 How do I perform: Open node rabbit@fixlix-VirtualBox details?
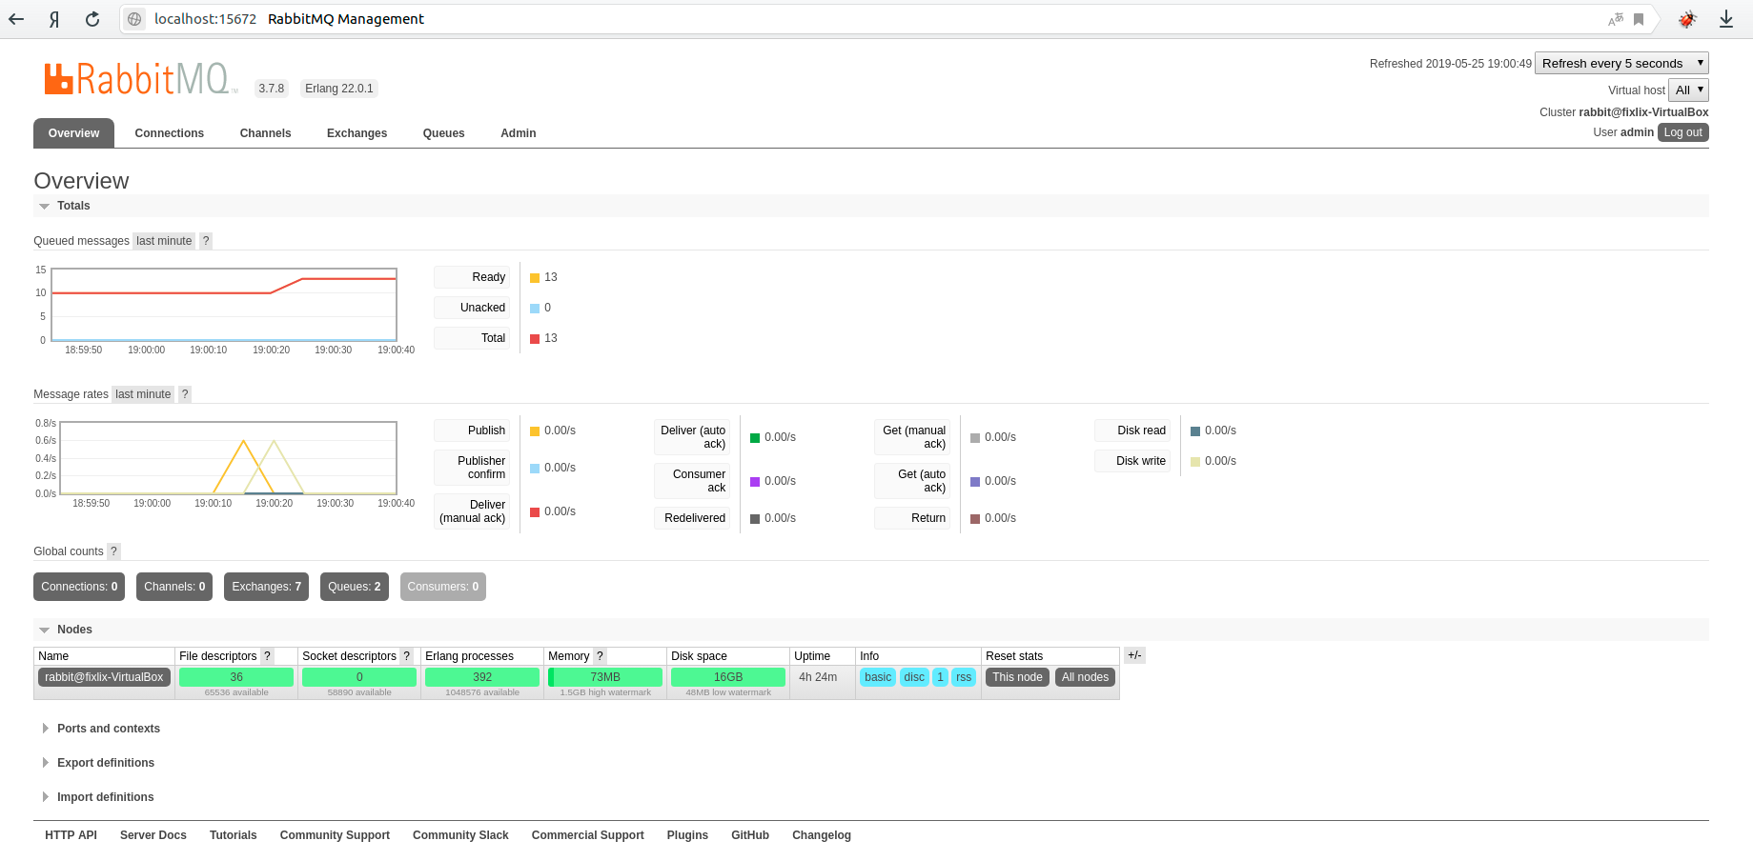[104, 677]
